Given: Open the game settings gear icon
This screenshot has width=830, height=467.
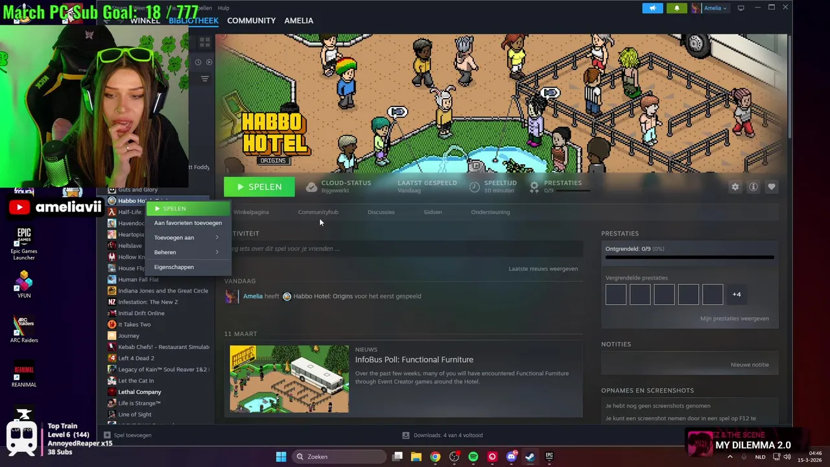Looking at the screenshot, I should click(735, 187).
